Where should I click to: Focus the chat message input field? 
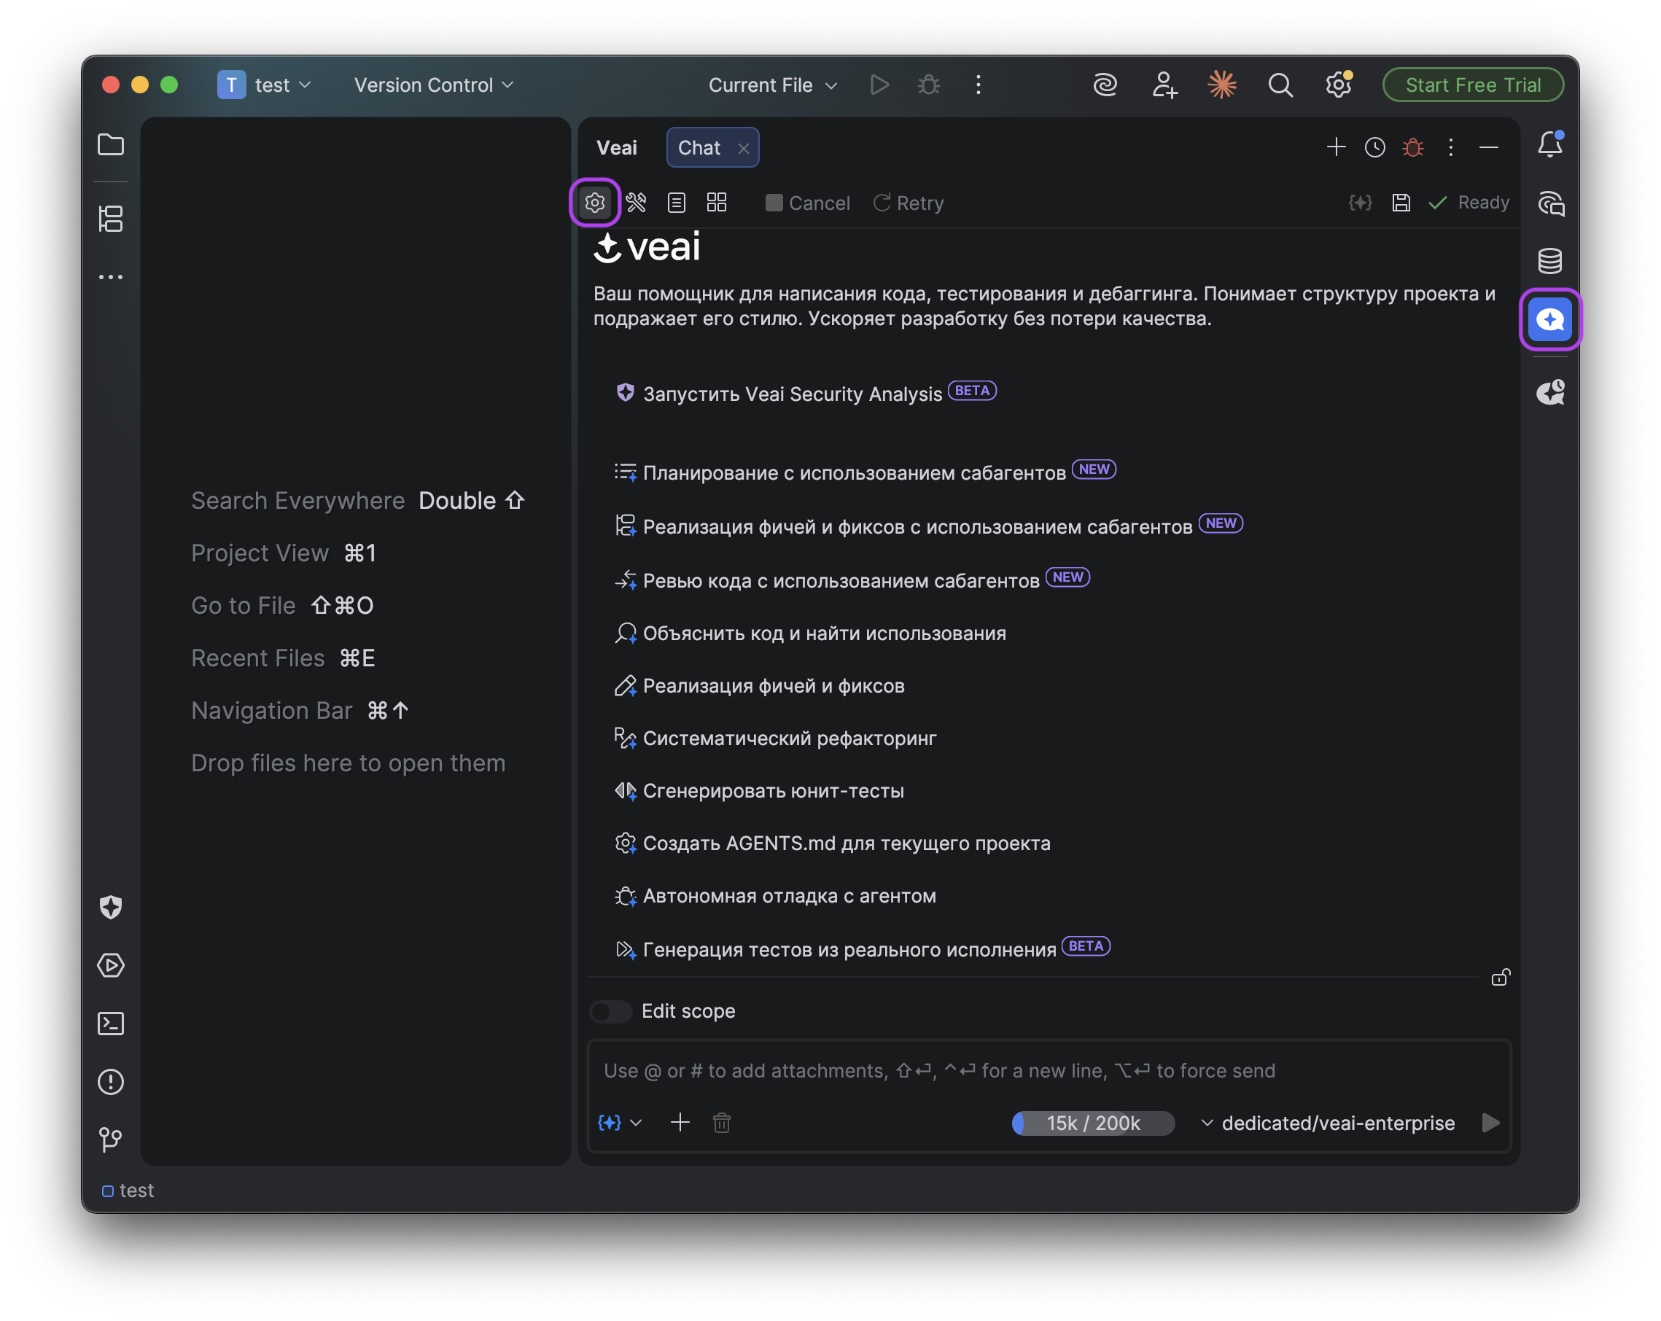coord(1048,1071)
